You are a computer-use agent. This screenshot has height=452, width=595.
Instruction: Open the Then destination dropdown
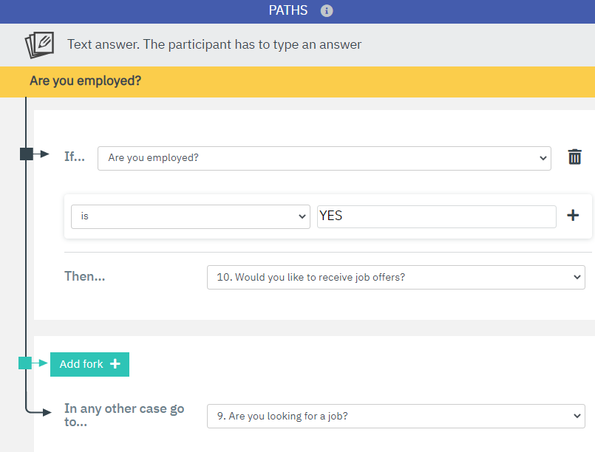pyautogui.click(x=395, y=277)
